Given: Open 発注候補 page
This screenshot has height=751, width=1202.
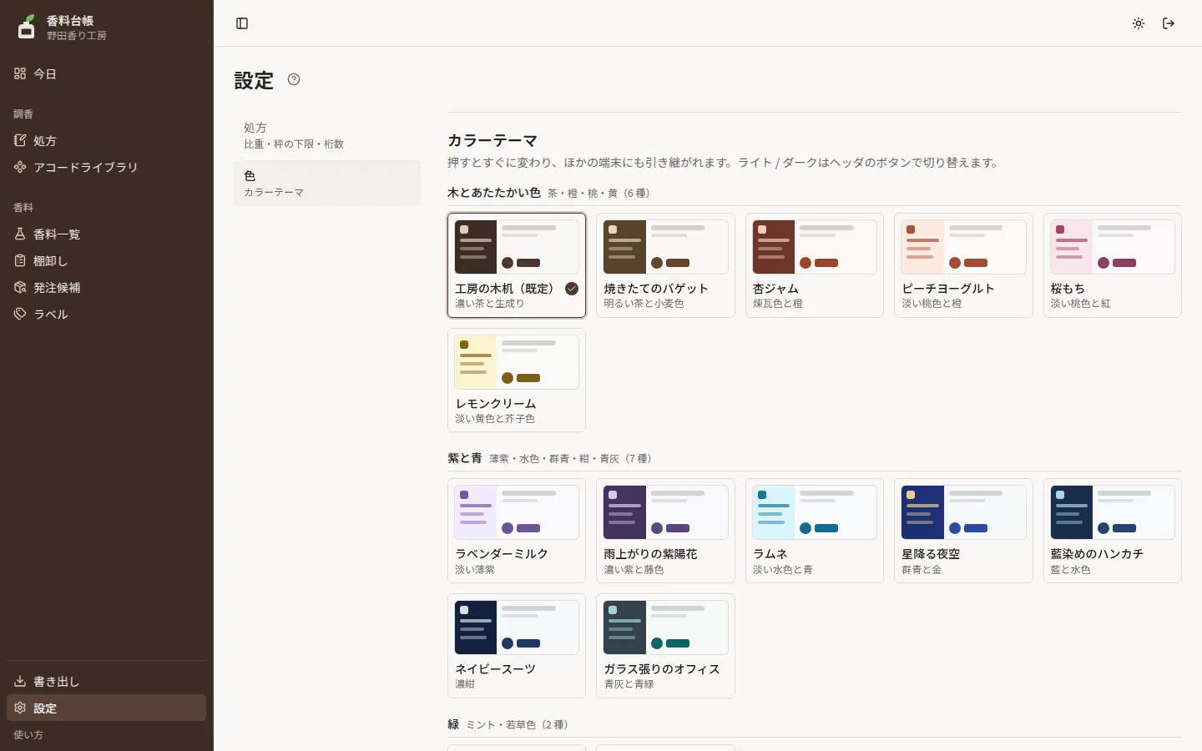Looking at the screenshot, I should coord(106,287).
